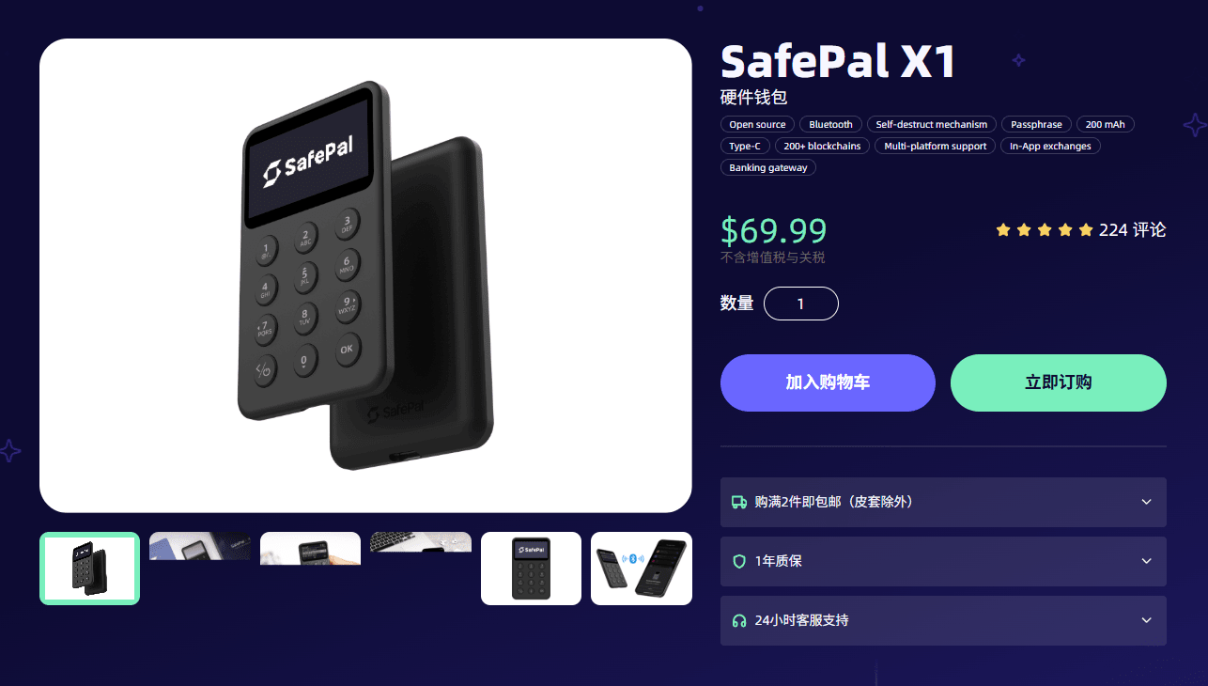Click the 加入购物车 button
This screenshot has width=1208, height=686.
point(828,382)
